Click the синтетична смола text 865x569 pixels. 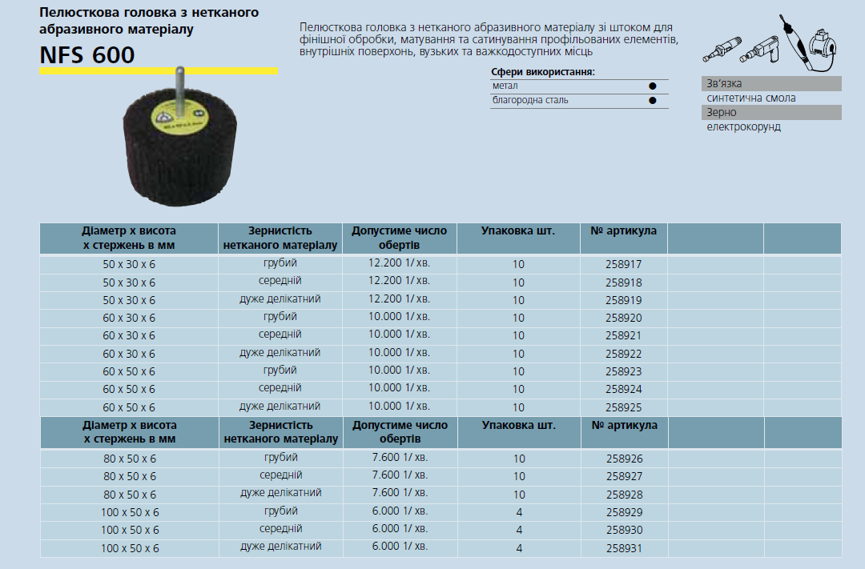(751, 98)
